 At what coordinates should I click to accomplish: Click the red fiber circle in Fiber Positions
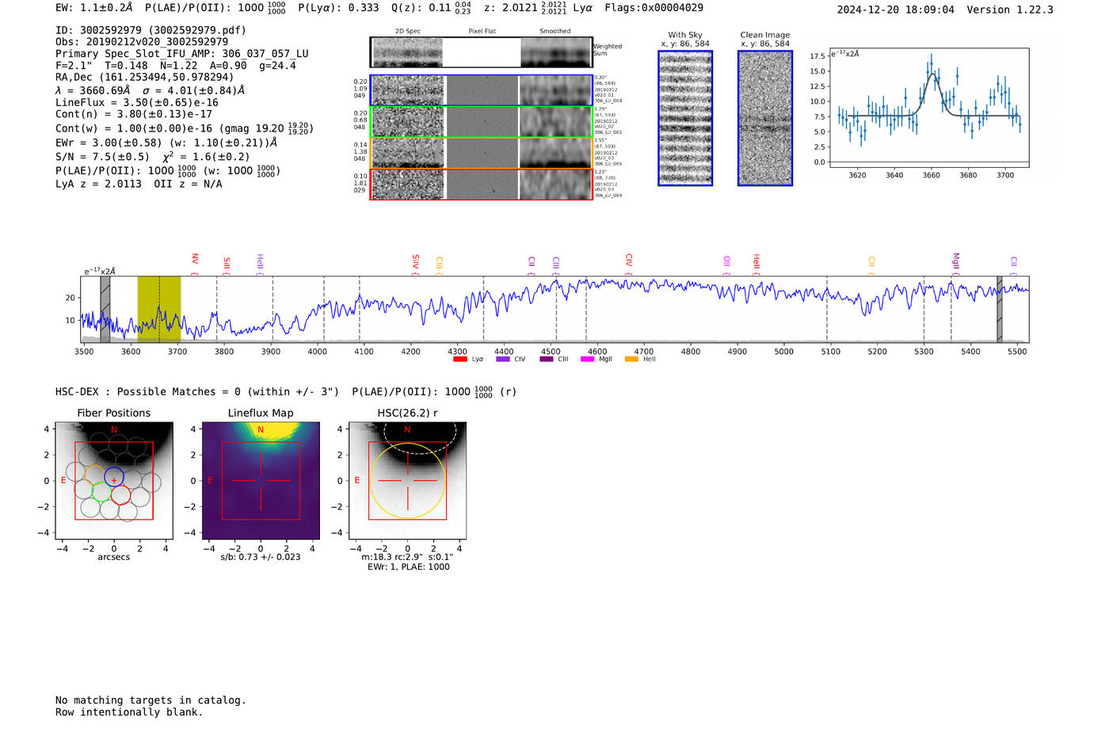[120, 495]
